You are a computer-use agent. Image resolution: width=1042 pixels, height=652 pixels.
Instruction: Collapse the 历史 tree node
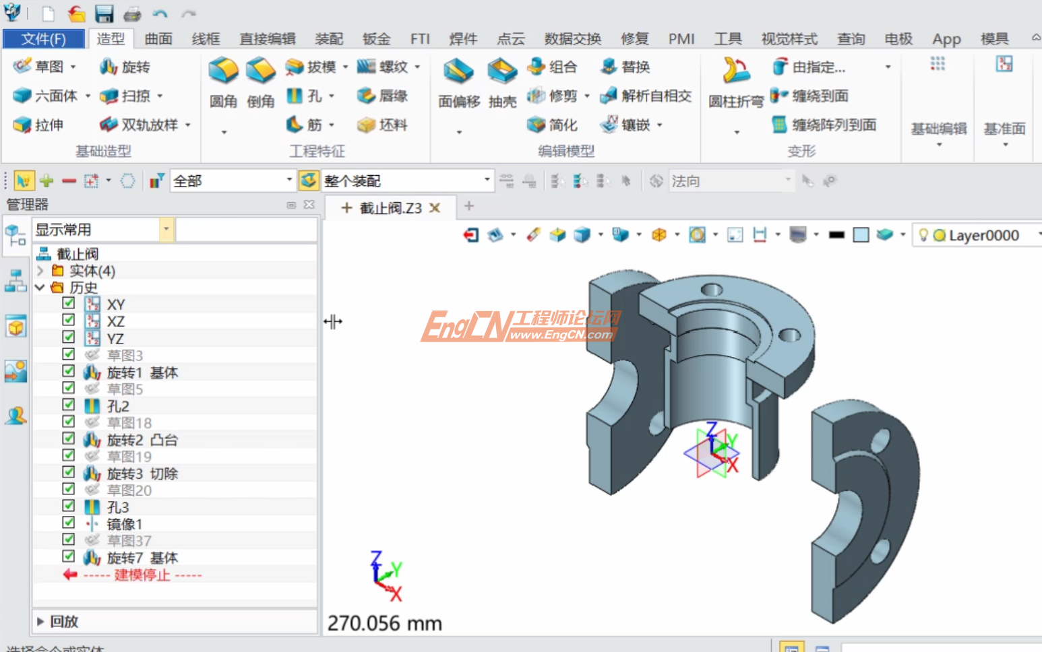pyautogui.click(x=40, y=287)
